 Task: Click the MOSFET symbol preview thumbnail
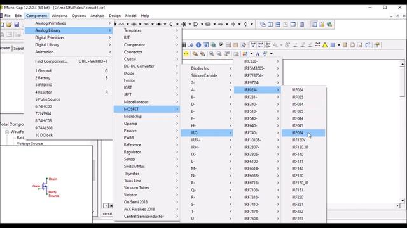coord(46,187)
